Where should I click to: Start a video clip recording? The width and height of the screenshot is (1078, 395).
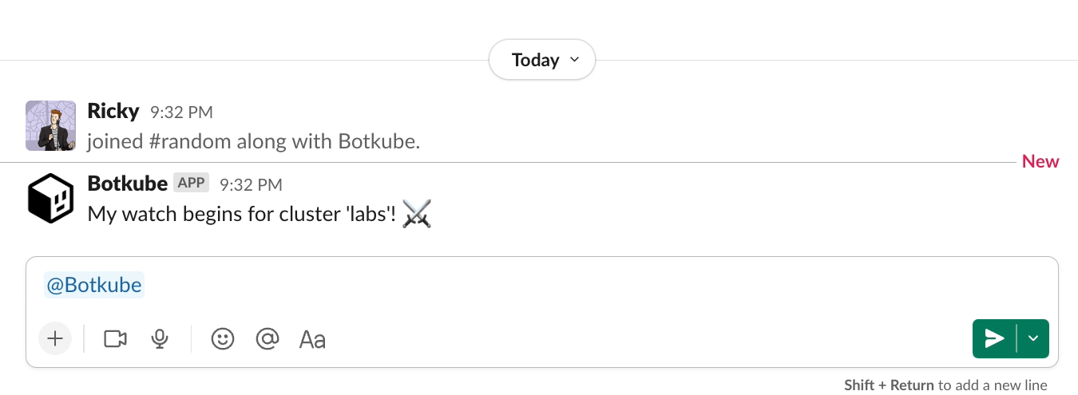(116, 339)
